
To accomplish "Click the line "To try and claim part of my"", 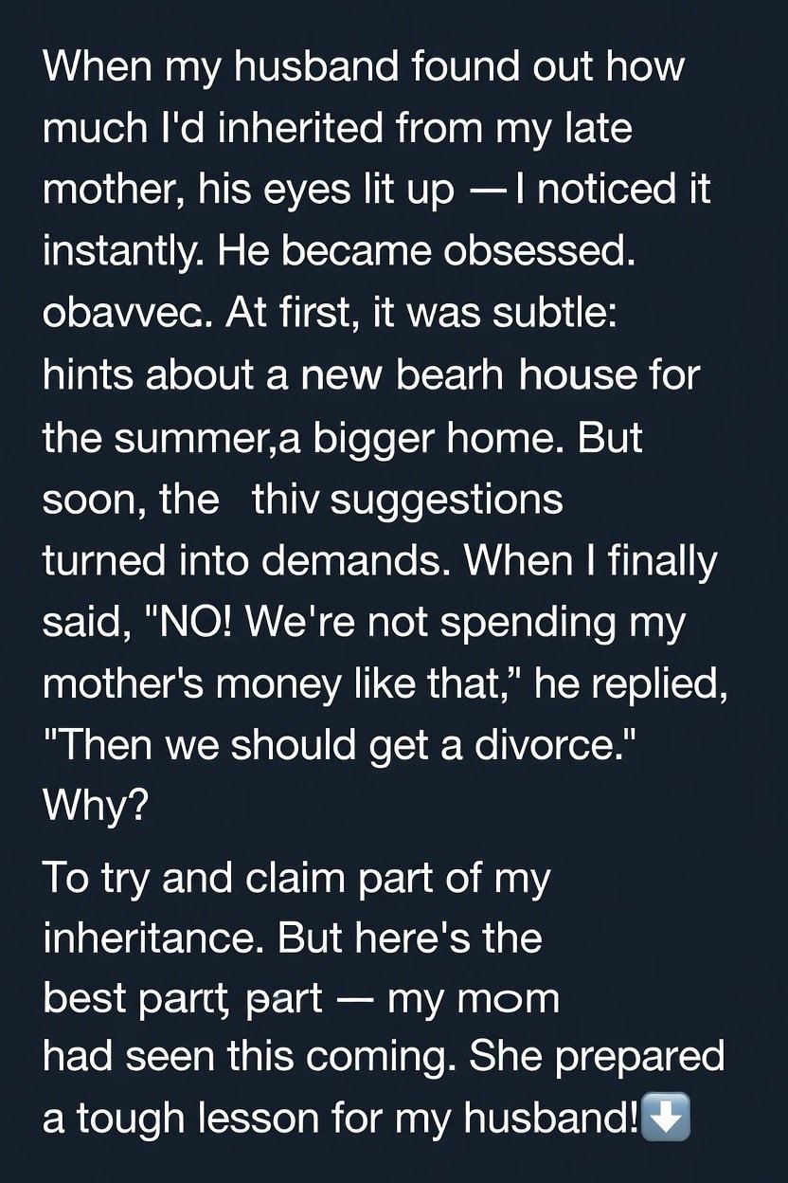I will [296, 877].
